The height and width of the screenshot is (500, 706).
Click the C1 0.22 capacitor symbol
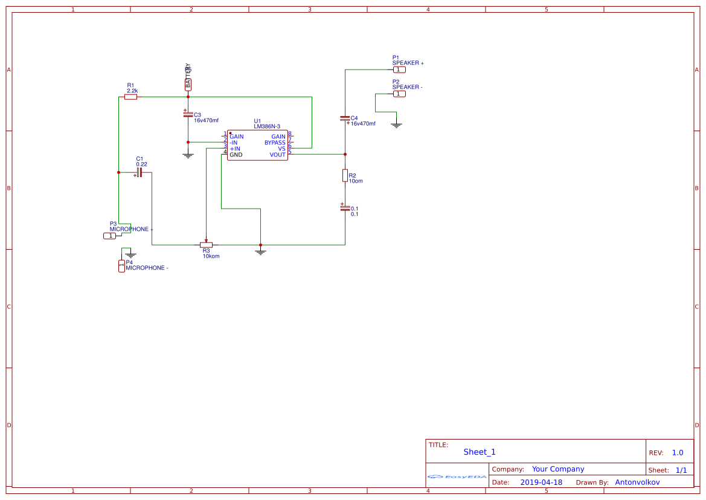(x=140, y=173)
